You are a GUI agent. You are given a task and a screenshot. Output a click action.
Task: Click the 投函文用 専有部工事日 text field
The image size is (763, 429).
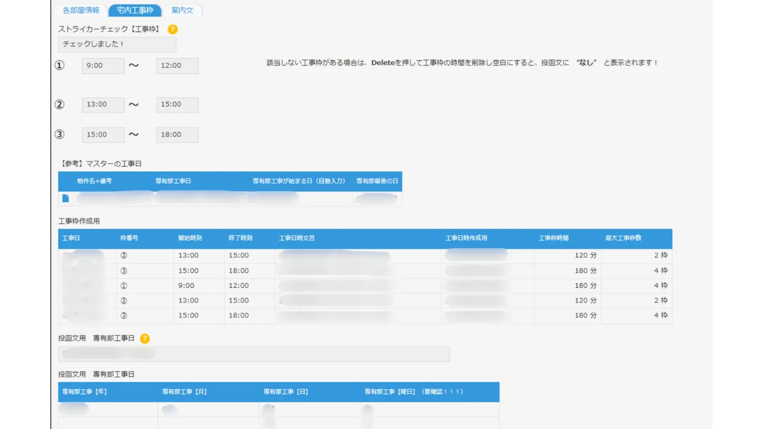coord(254,354)
